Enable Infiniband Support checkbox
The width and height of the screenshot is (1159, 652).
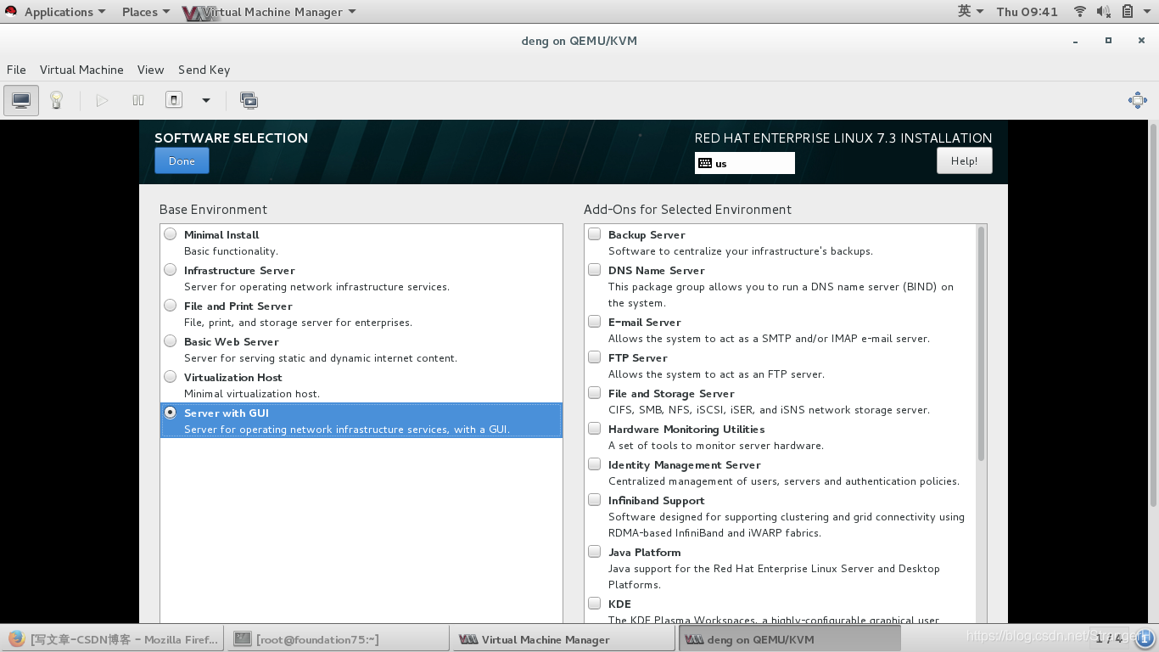click(595, 500)
